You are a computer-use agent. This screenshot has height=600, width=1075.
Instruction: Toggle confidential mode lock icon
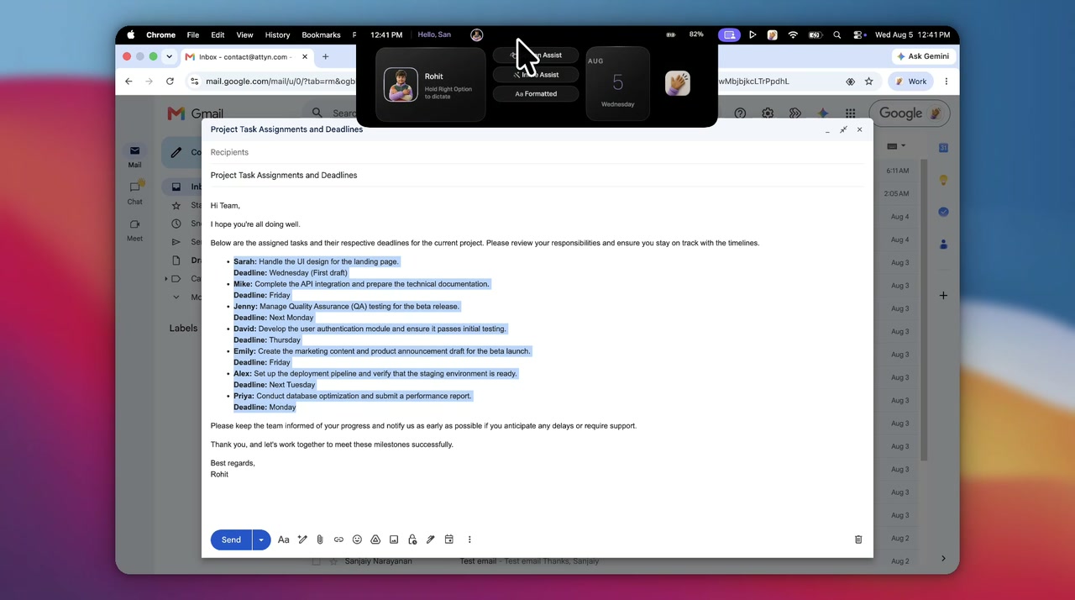(412, 539)
